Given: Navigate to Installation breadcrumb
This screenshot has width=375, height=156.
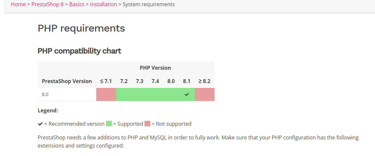Looking at the screenshot, I should (x=103, y=4).
